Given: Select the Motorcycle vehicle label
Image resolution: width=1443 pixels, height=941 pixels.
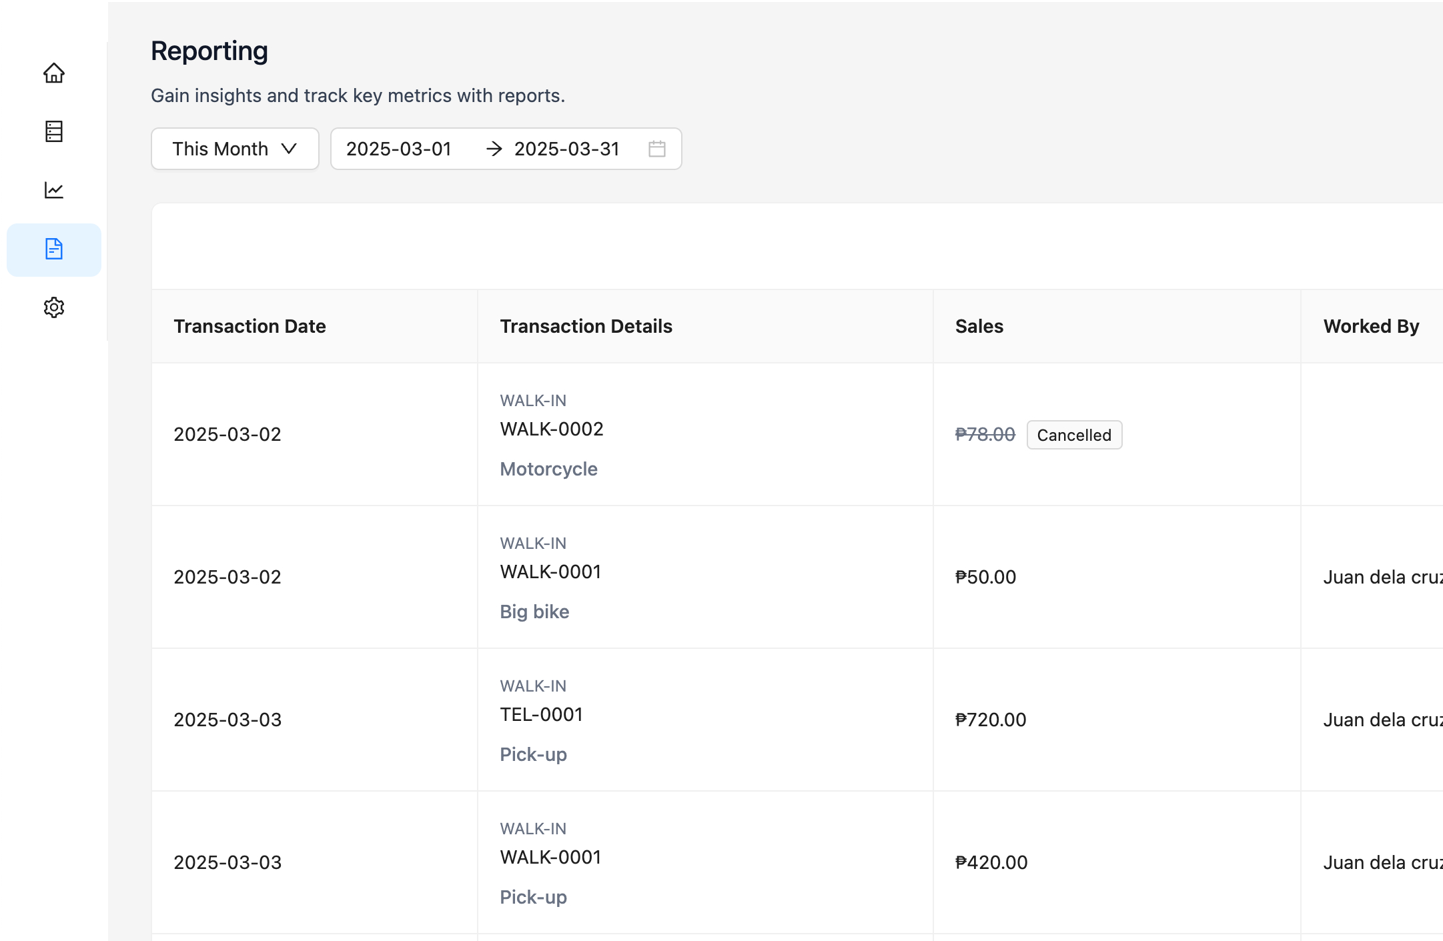Looking at the screenshot, I should [549, 469].
